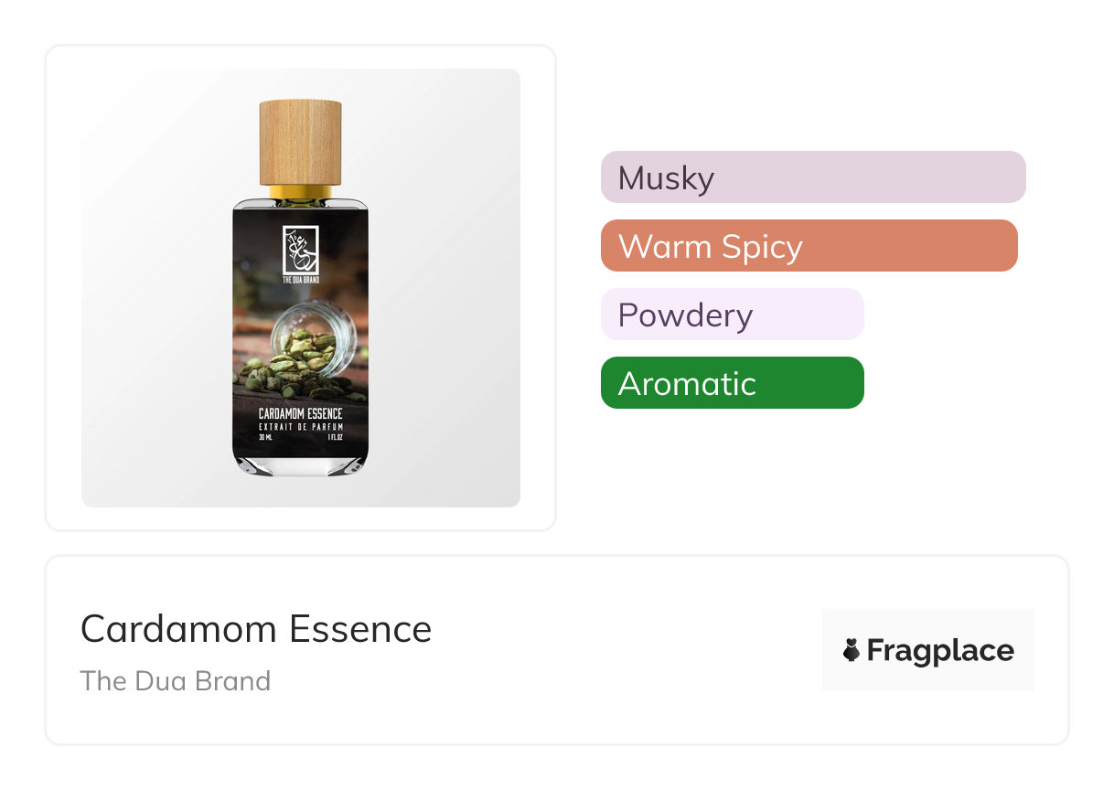
Task: Select the Musky accord bar
Action: [812, 177]
